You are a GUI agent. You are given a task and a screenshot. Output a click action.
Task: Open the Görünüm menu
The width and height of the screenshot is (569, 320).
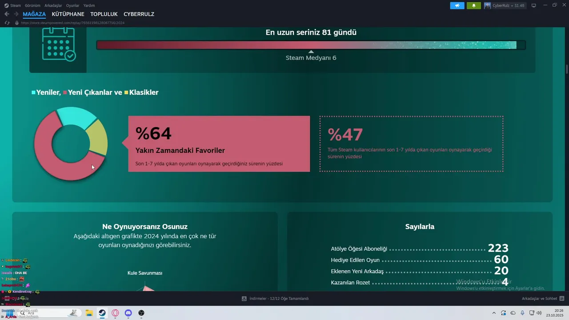pos(32,5)
